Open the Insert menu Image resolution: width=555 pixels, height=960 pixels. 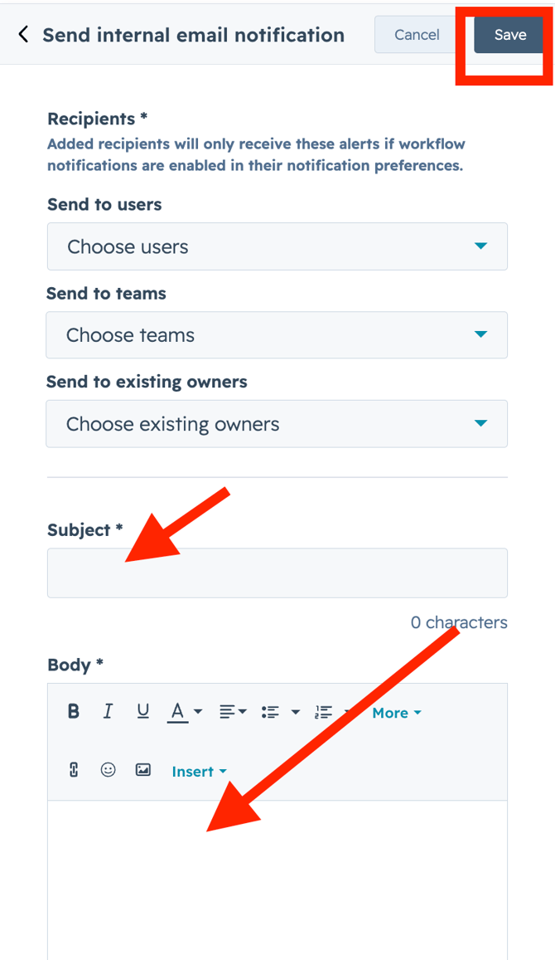click(x=198, y=772)
